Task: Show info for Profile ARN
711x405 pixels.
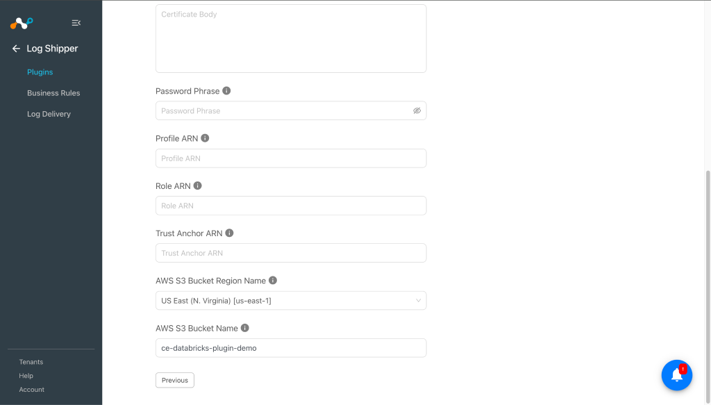Action: pyautogui.click(x=205, y=138)
